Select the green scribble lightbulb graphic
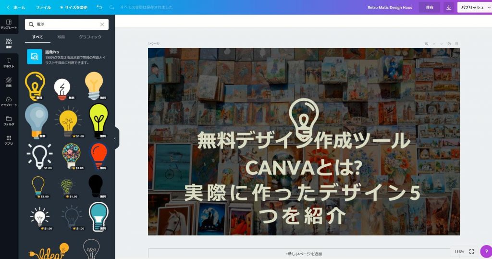The image size is (492, 259). pyautogui.click(x=66, y=188)
